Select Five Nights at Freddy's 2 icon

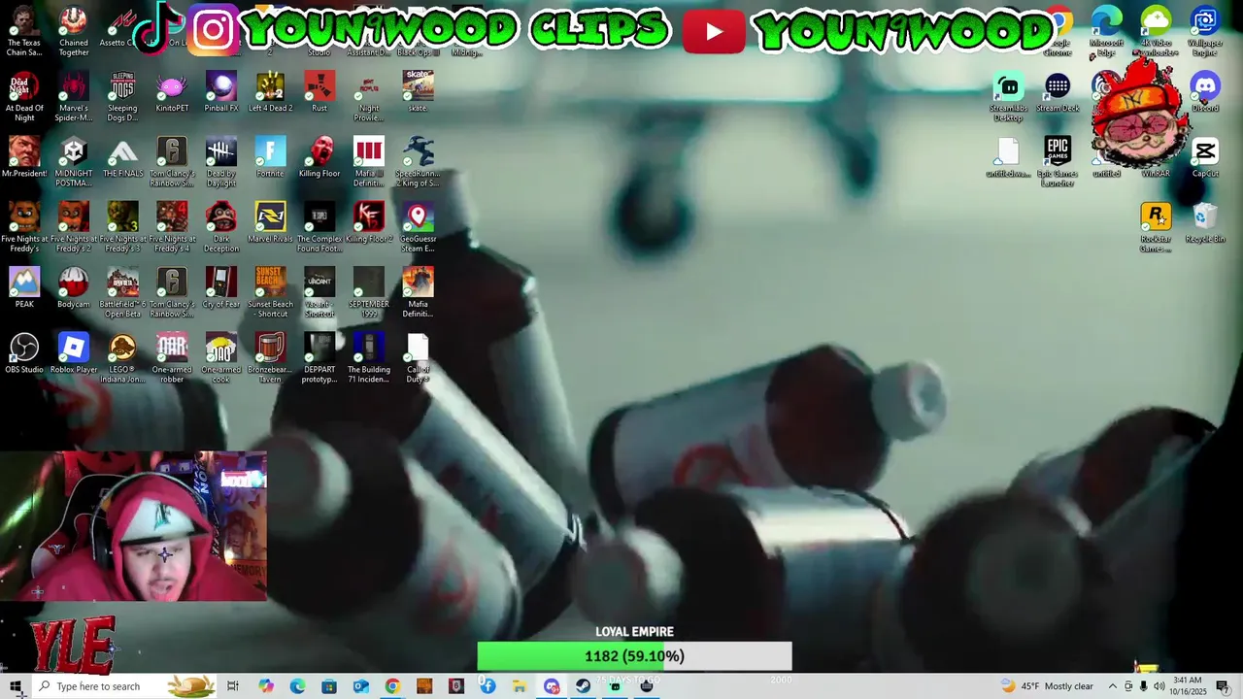[x=74, y=227]
